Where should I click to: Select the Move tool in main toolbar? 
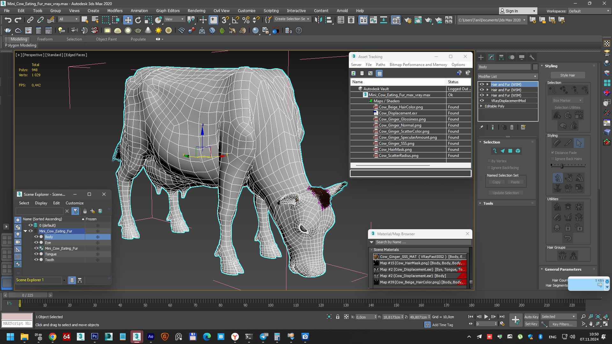128,20
